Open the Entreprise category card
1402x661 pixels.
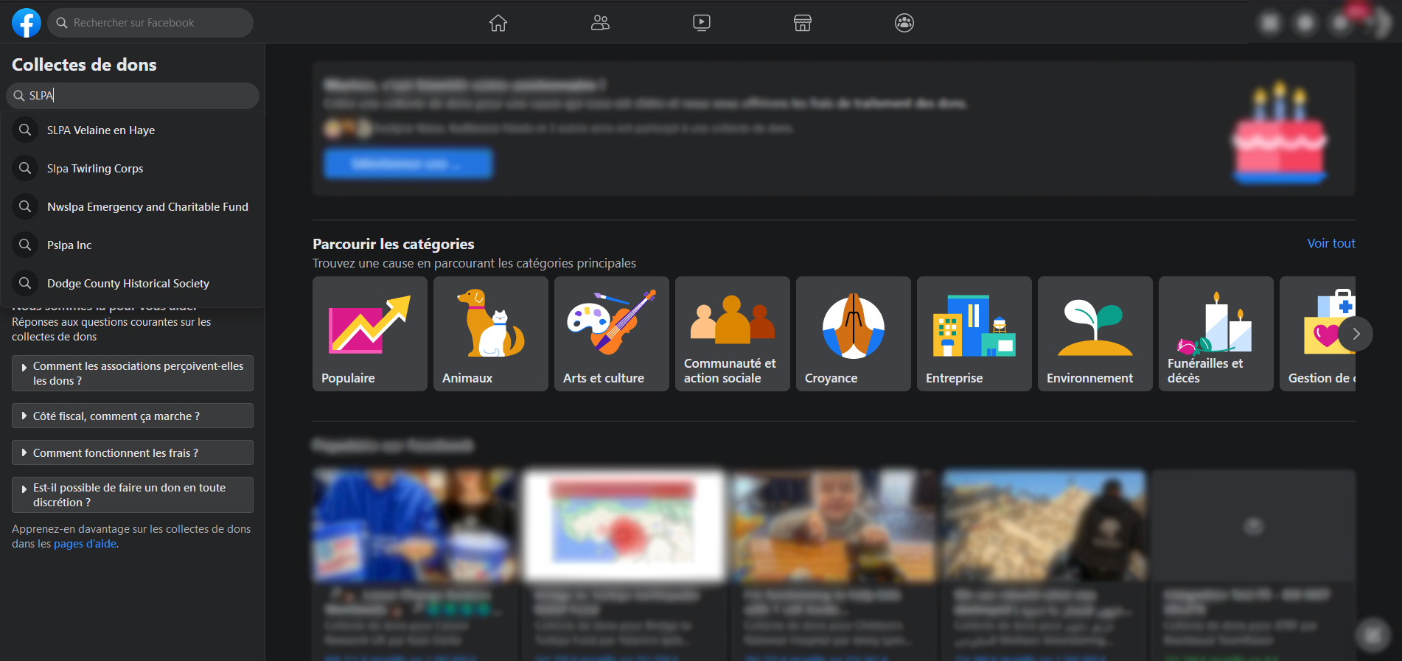pos(974,334)
